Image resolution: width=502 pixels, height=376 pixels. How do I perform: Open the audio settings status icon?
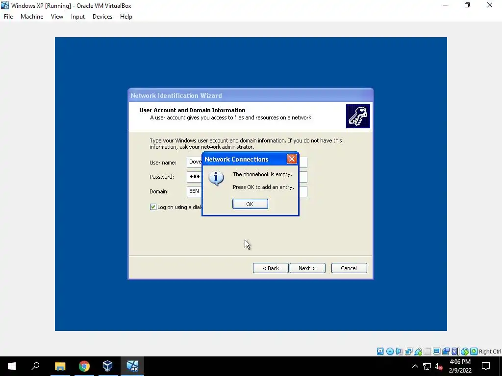point(399,352)
